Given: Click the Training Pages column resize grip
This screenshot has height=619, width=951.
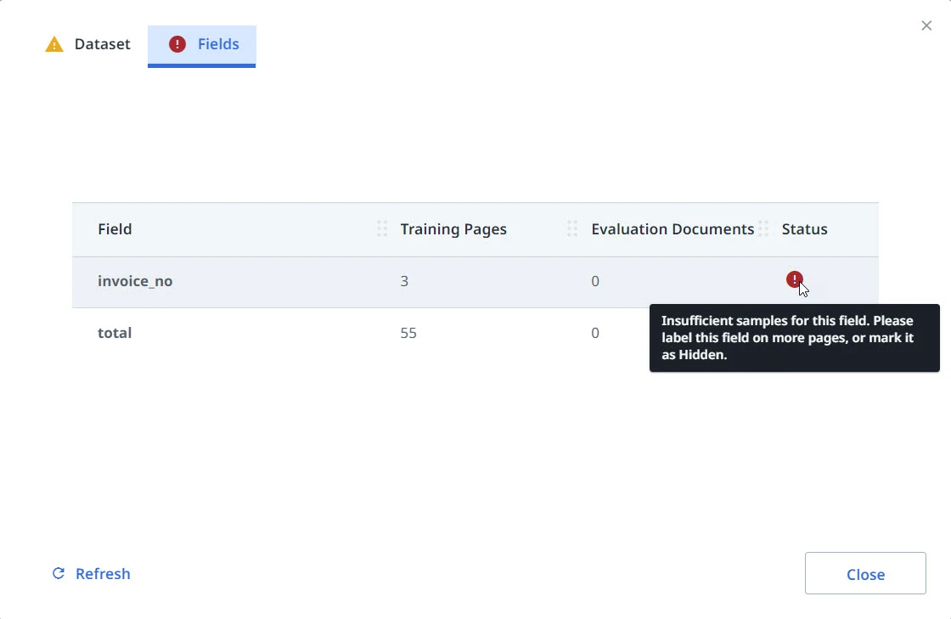Looking at the screenshot, I should coord(572,228).
